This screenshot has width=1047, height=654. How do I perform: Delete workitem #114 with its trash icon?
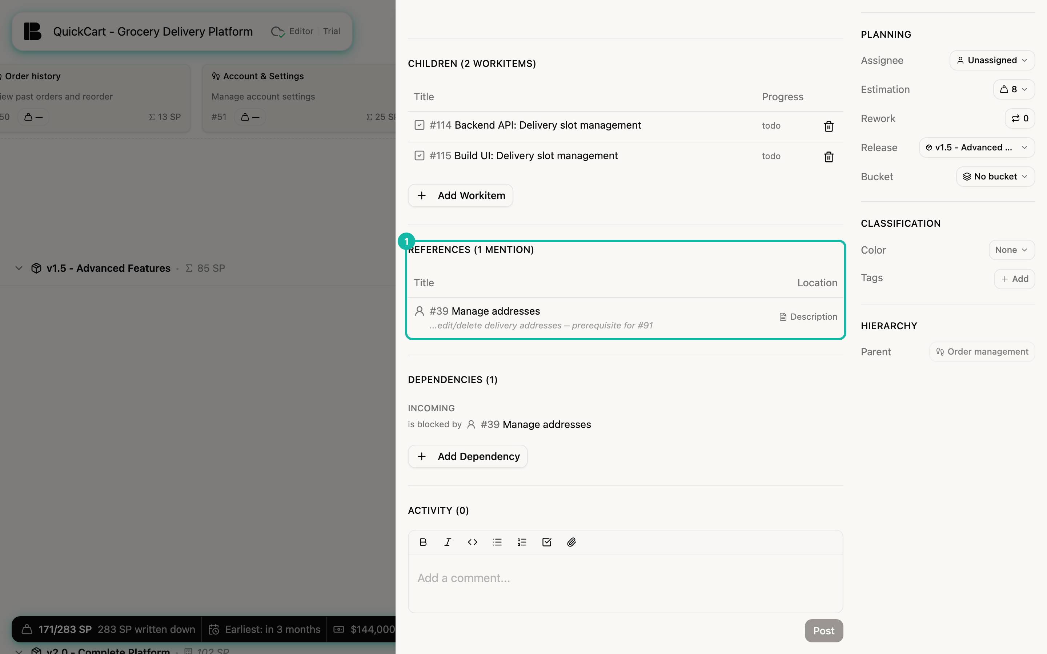click(x=829, y=126)
